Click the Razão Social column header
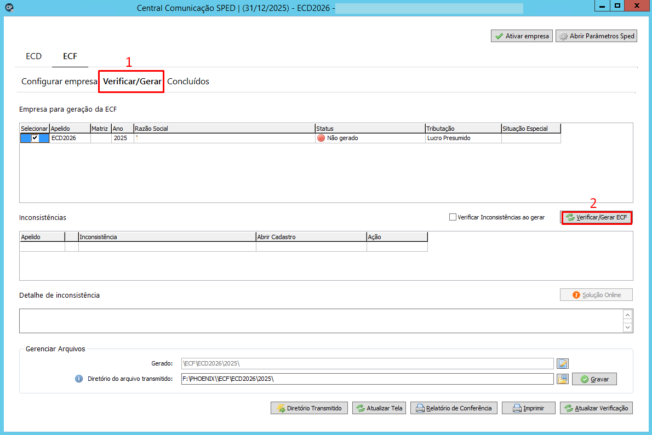Image resolution: width=652 pixels, height=435 pixels. tap(225, 129)
